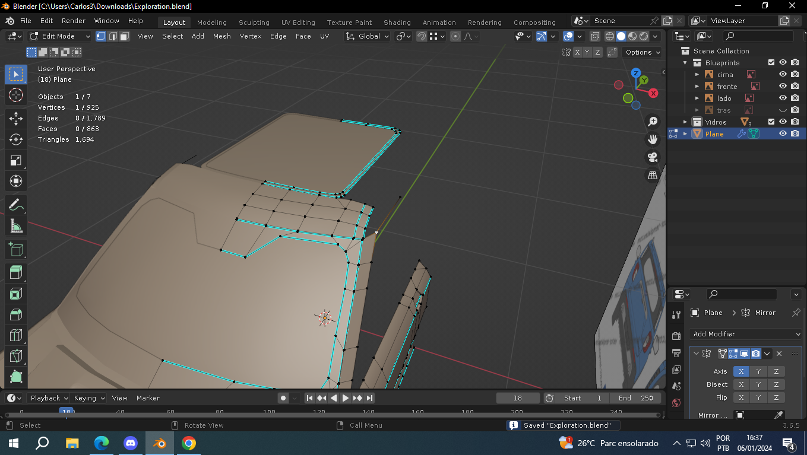This screenshot has width=807, height=455.
Task: Toggle the camera view icon
Action: (653, 157)
